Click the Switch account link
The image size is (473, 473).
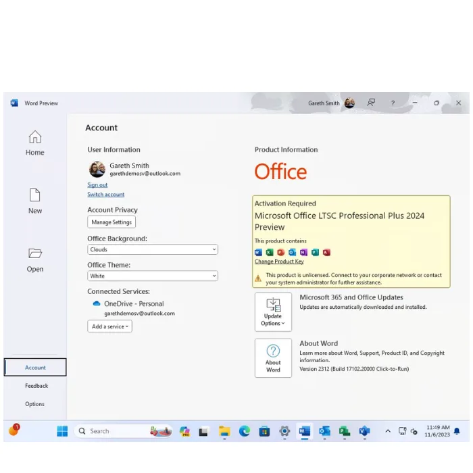105,195
